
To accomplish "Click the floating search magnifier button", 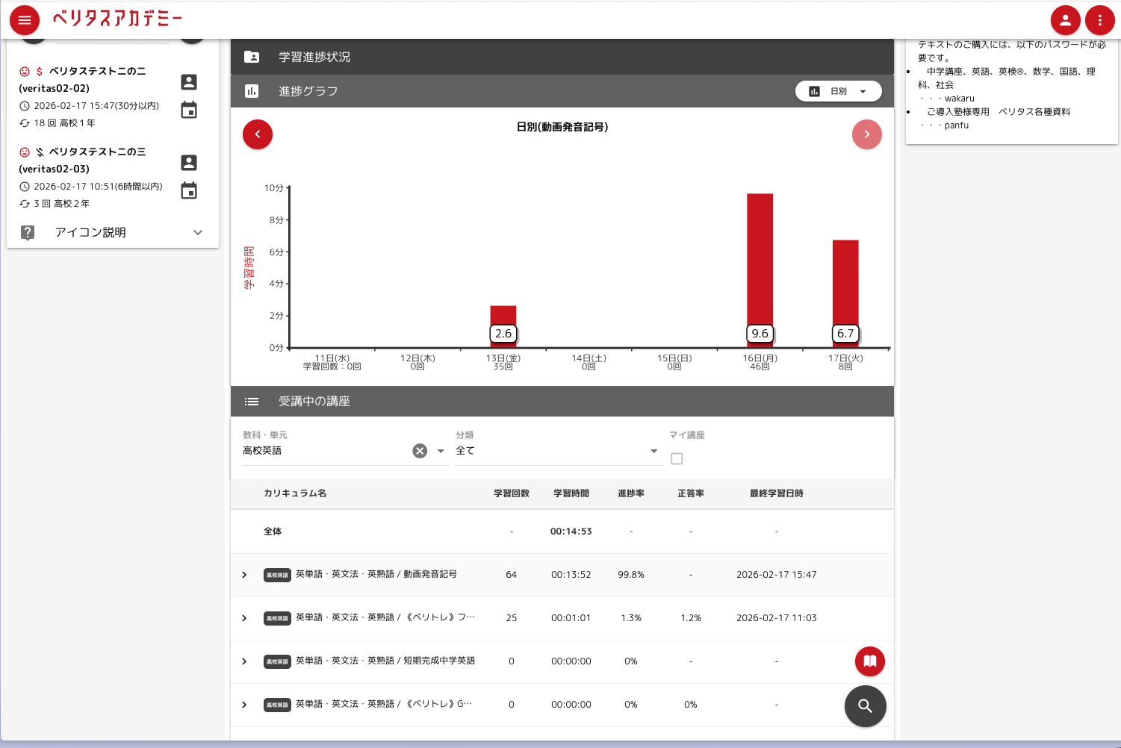I will point(865,705).
